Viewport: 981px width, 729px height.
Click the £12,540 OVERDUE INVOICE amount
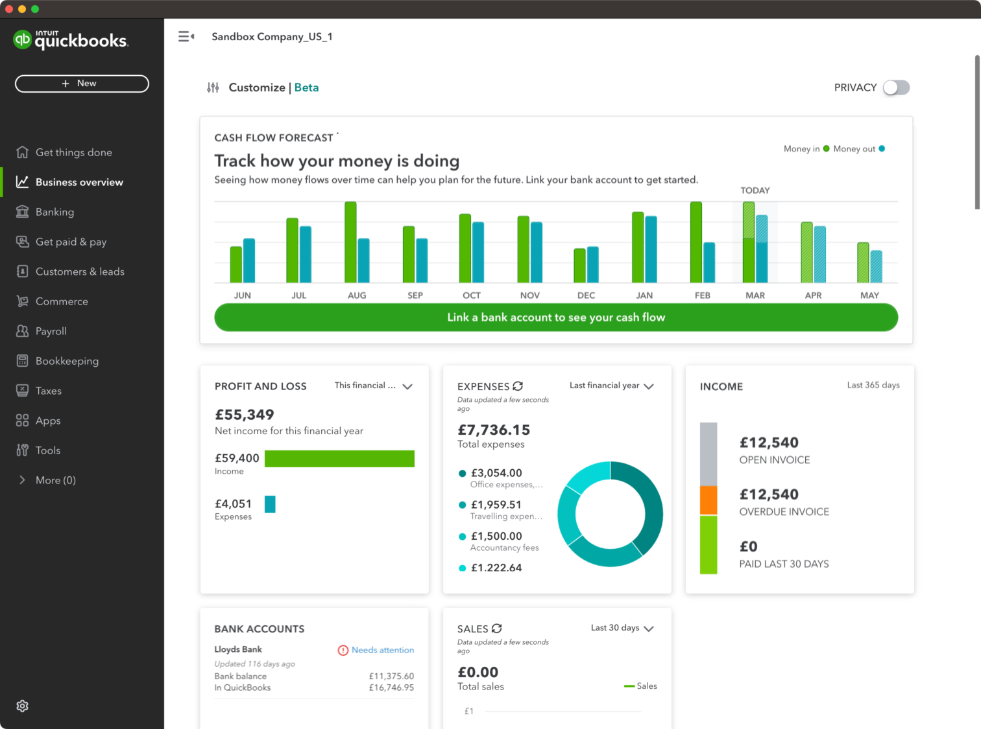click(x=769, y=494)
